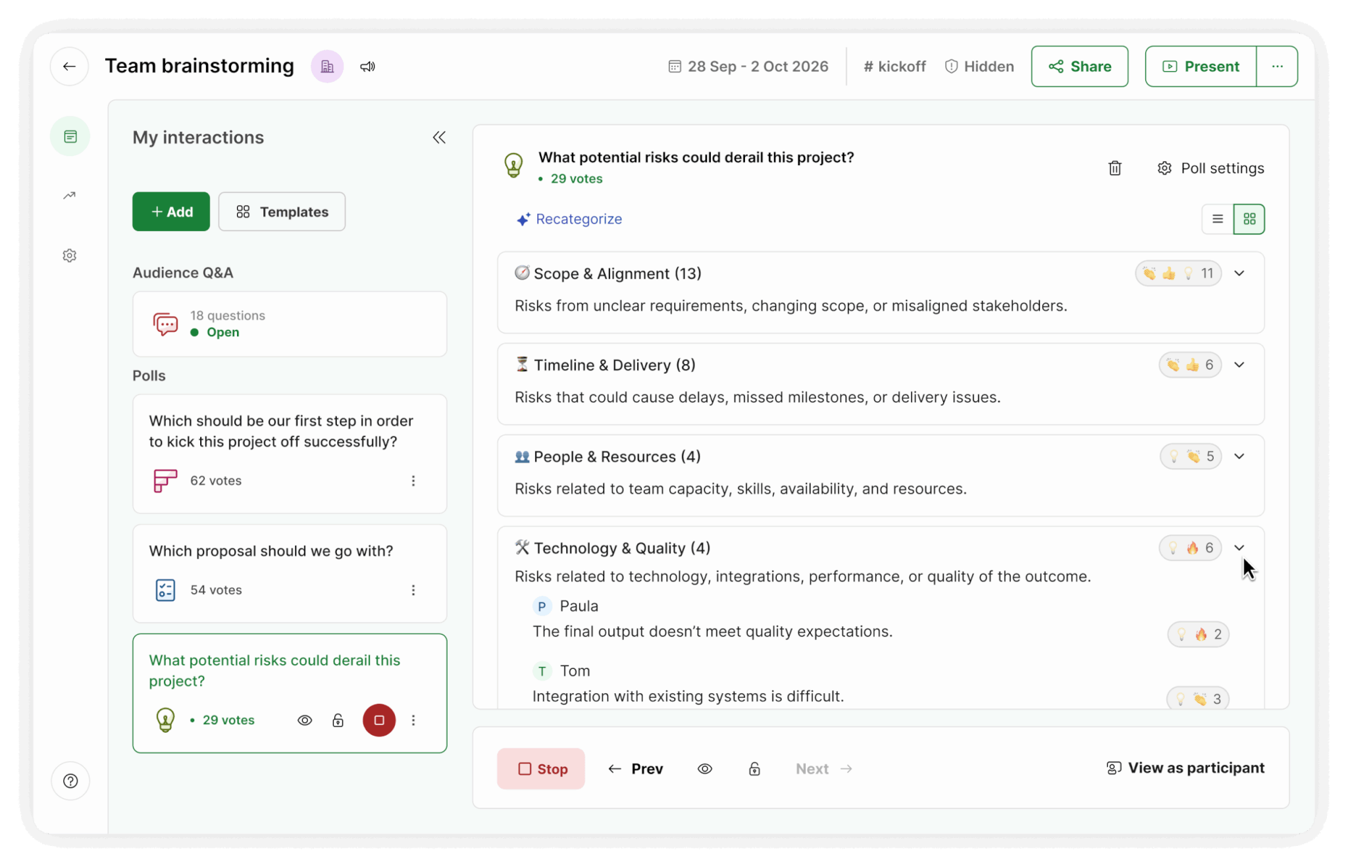The width and height of the screenshot is (1348, 867).
Task: Click Recategorize link
Action: pyautogui.click(x=569, y=219)
